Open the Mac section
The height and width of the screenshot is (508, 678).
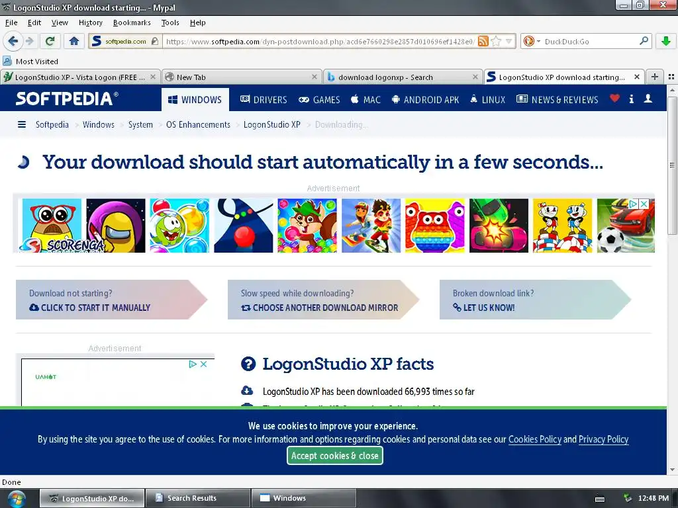(x=365, y=99)
